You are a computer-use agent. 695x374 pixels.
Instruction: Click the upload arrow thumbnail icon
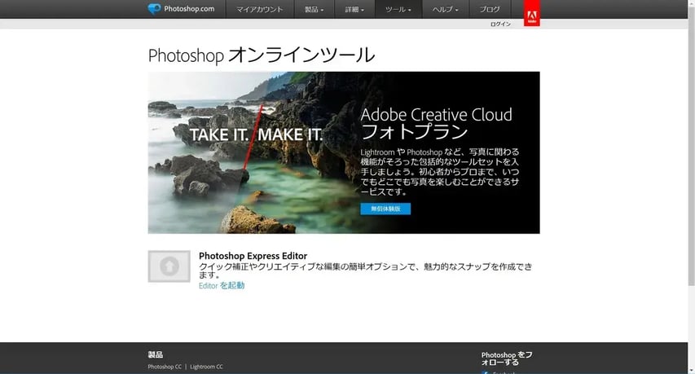tap(169, 266)
